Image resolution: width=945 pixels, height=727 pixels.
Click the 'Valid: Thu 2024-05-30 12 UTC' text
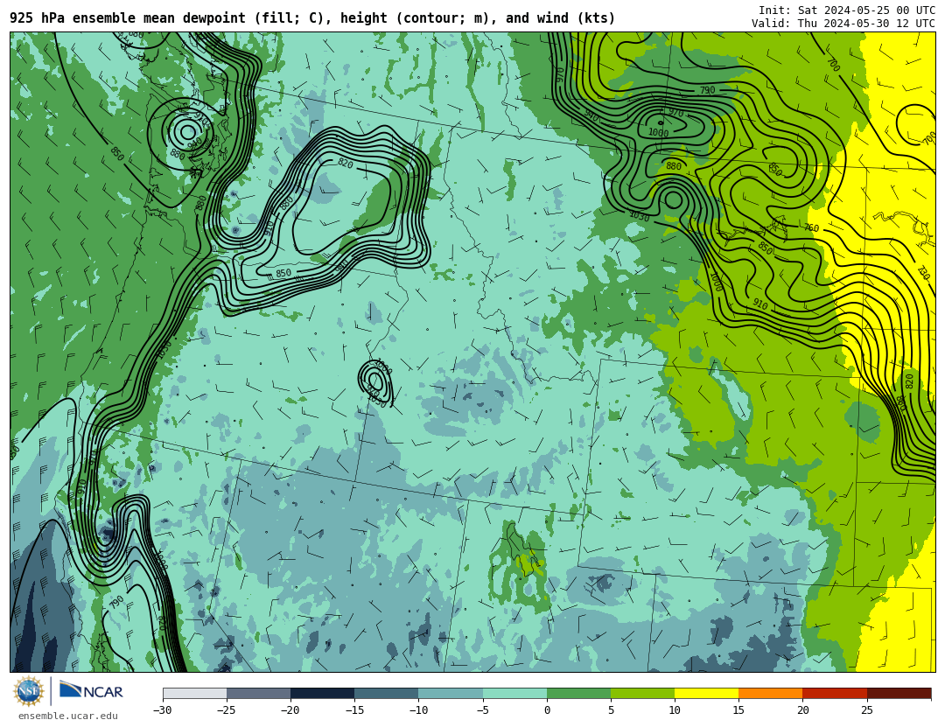(843, 24)
